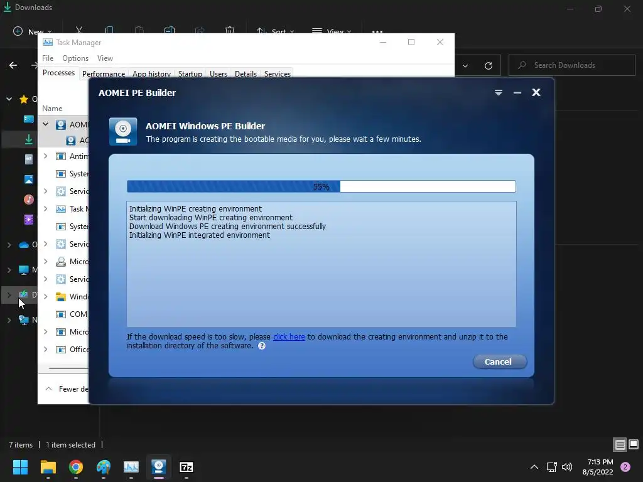The width and height of the screenshot is (643, 482).
Task: Expand Network node in Explorer sidebar
Action: tap(9, 320)
